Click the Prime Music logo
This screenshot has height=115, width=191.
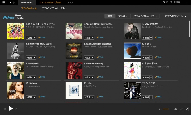13,17
